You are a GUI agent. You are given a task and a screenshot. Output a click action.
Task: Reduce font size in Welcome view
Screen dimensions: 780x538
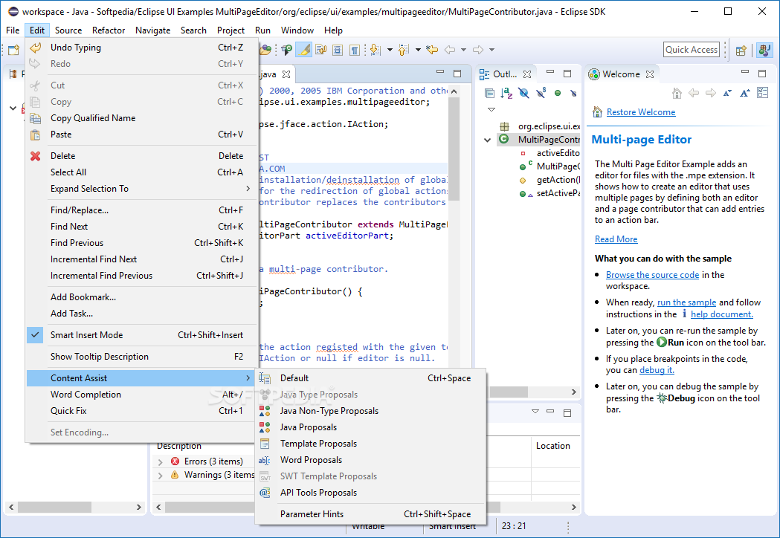(x=728, y=93)
